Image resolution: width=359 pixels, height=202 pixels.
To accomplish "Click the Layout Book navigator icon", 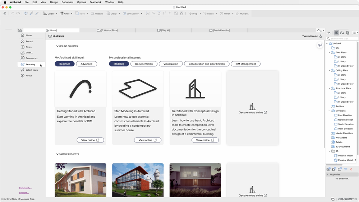I will tap(342, 33).
